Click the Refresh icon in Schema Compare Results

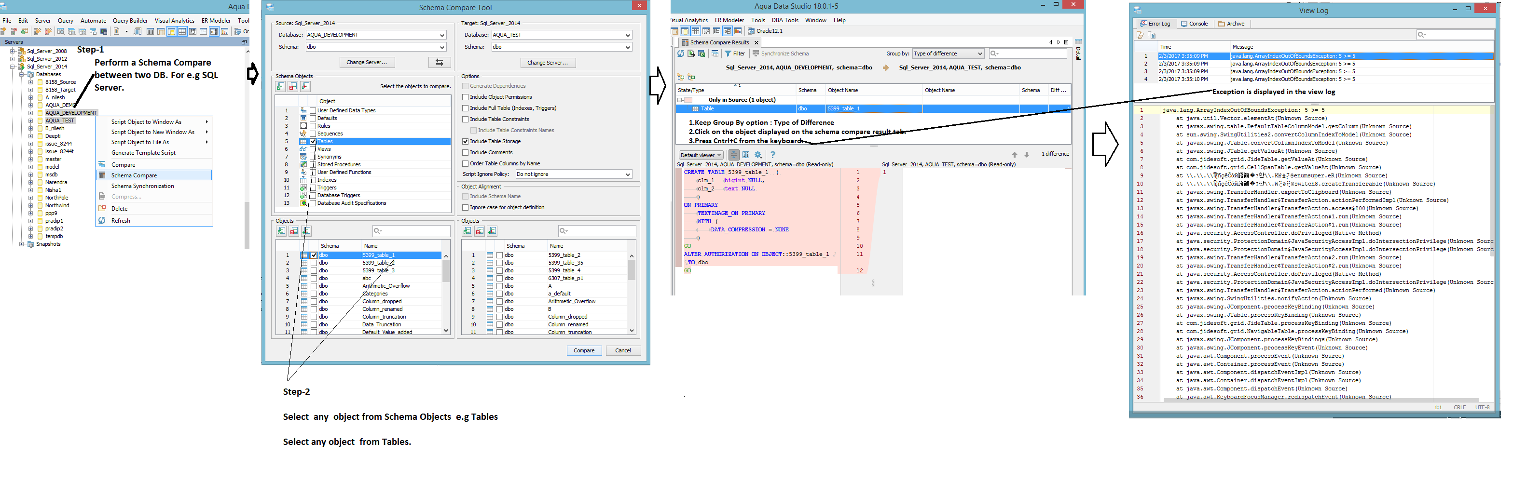681,54
